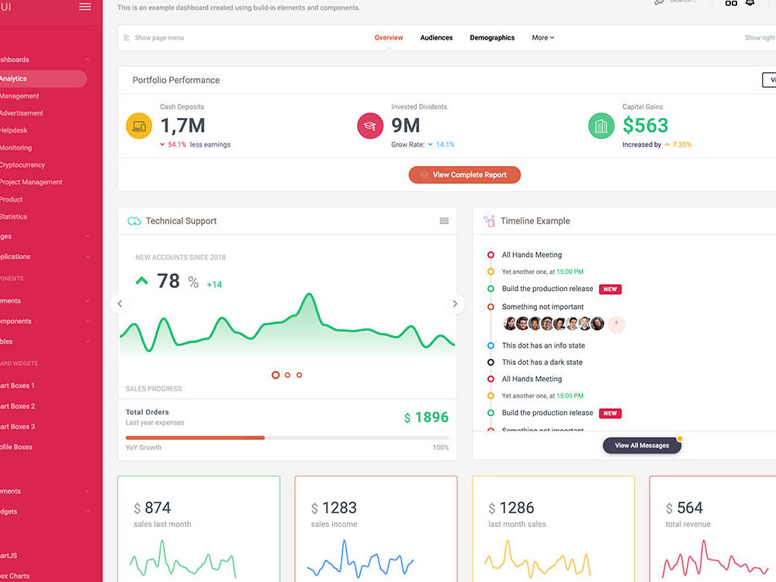Click the Cash Deposits yellow icon
The image size is (776, 582).
(x=139, y=126)
